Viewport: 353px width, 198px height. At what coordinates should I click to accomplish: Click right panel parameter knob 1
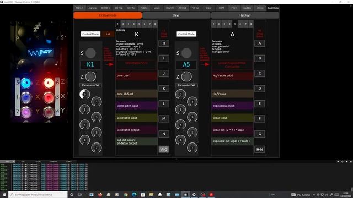[192, 102]
